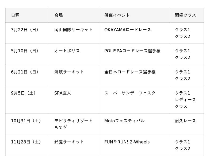The height and width of the screenshot is (164, 214).
Task: Select the 会場 column header
Action: coord(59,15)
